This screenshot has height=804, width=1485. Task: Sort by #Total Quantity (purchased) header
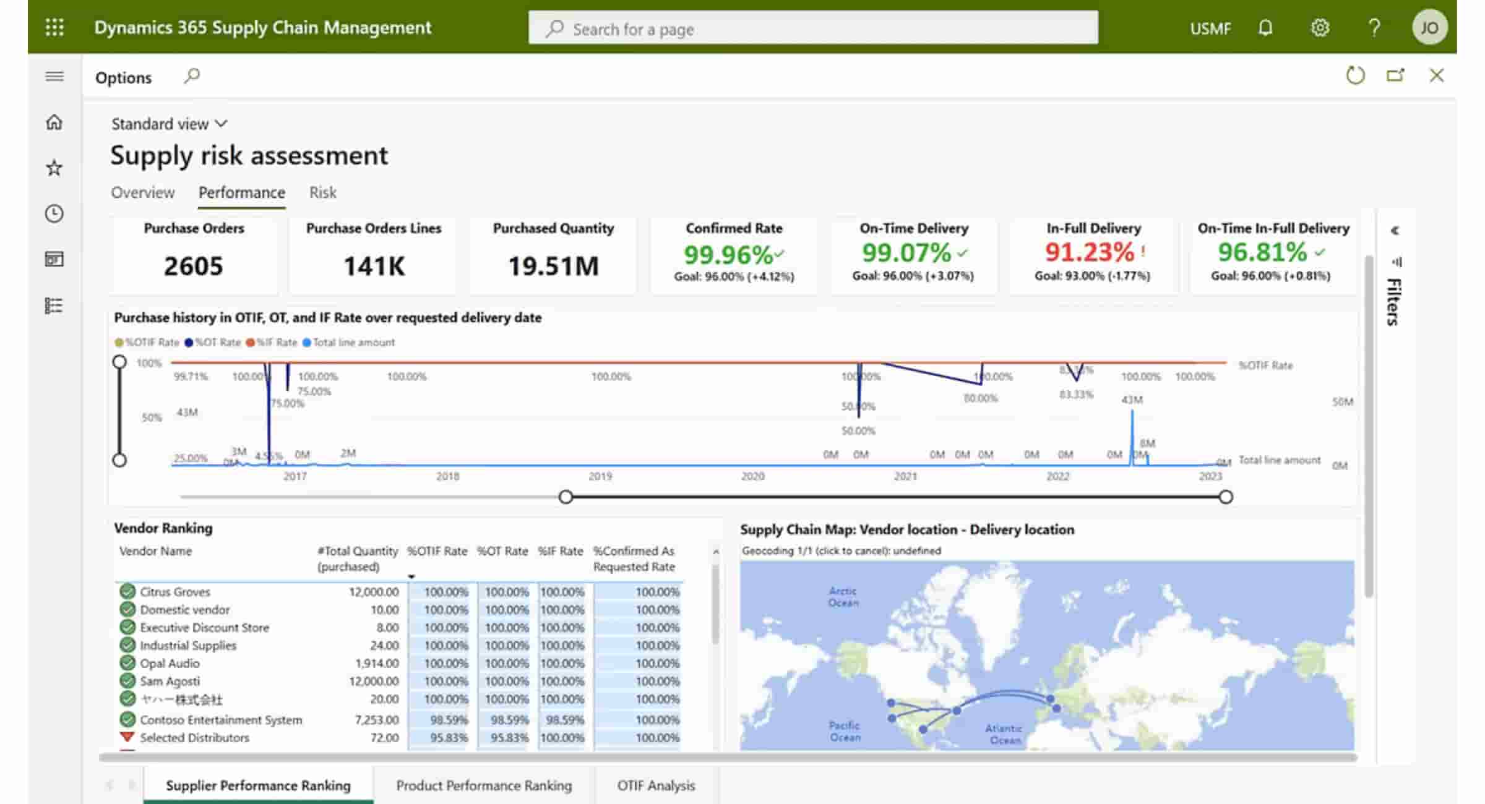click(x=357, y=558)
